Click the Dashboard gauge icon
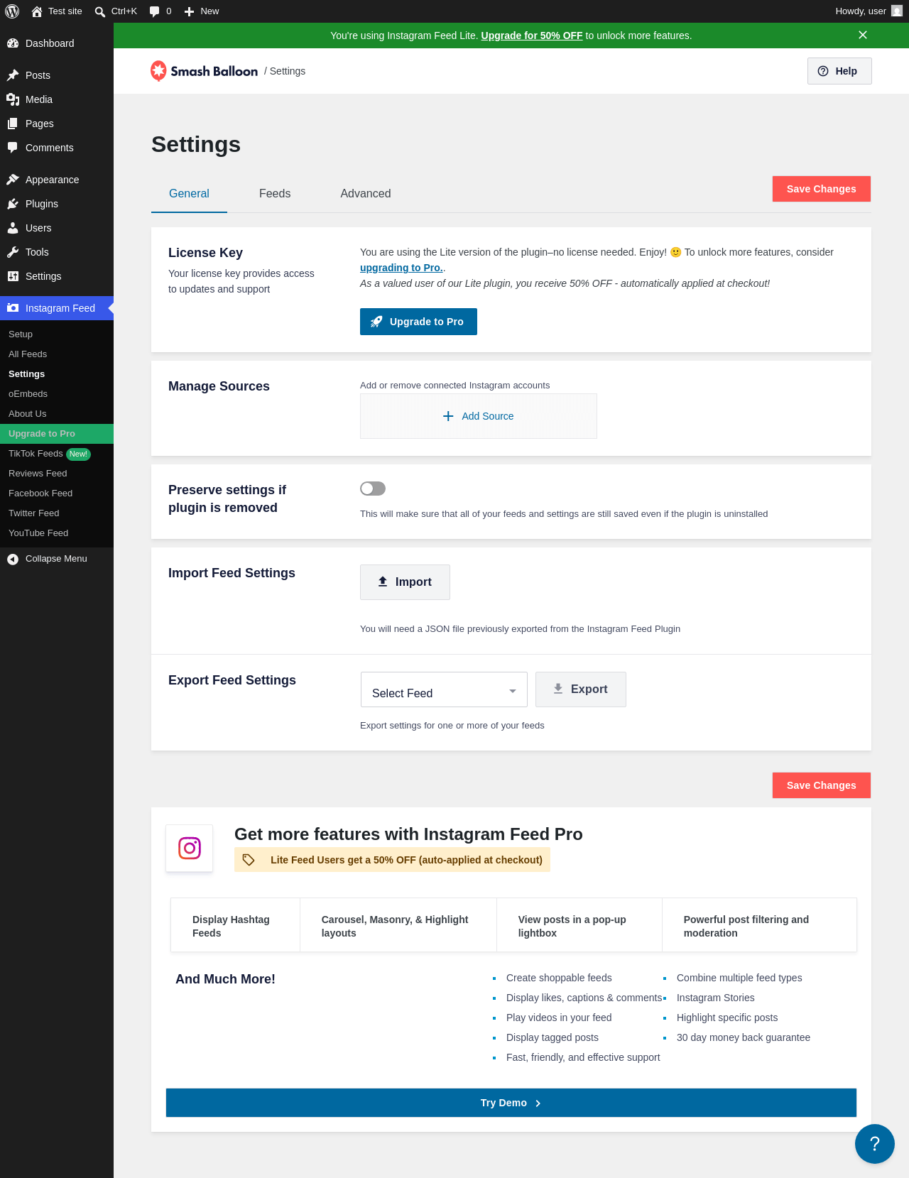The image size is (909, 1178). pos(13,43)
